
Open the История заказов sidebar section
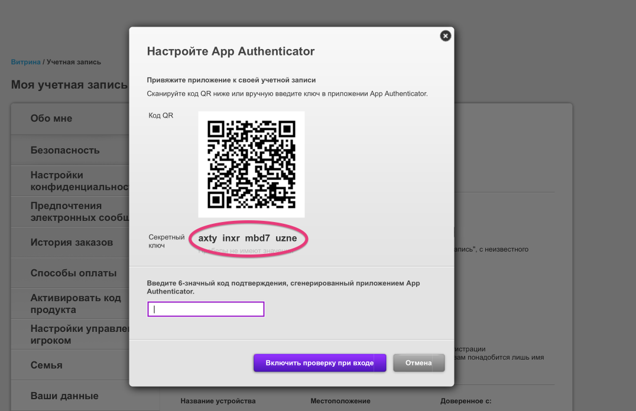tap(70, 242)
